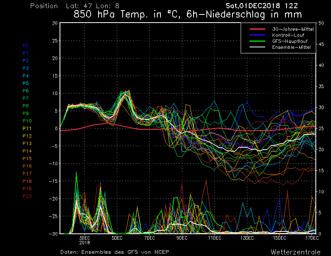331x256 pixels.
Task: Select ensemble member label P0
Action: pos(26,46)
